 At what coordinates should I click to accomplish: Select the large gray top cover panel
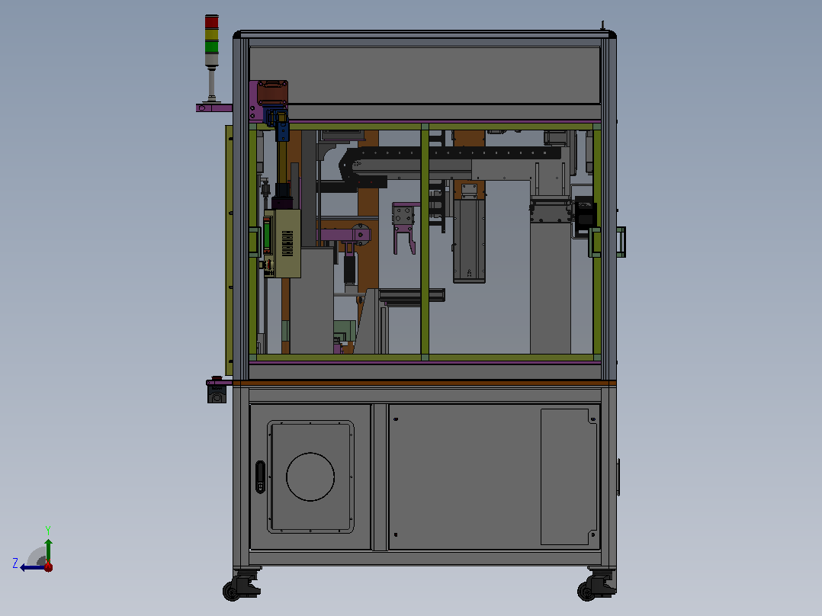pos(425,75)
